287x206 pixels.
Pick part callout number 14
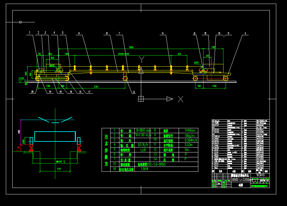tap(163, 33)
